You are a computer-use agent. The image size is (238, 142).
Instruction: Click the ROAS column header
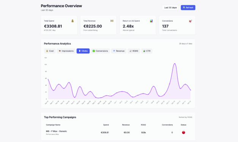tap(143, 125)
